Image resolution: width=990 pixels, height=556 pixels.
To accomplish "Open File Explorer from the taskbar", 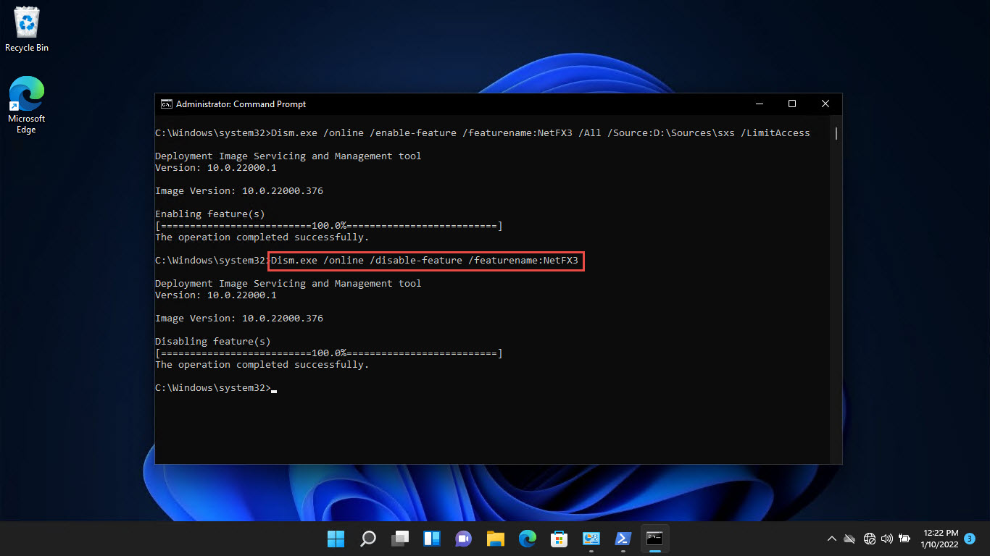I will [495, 539].
